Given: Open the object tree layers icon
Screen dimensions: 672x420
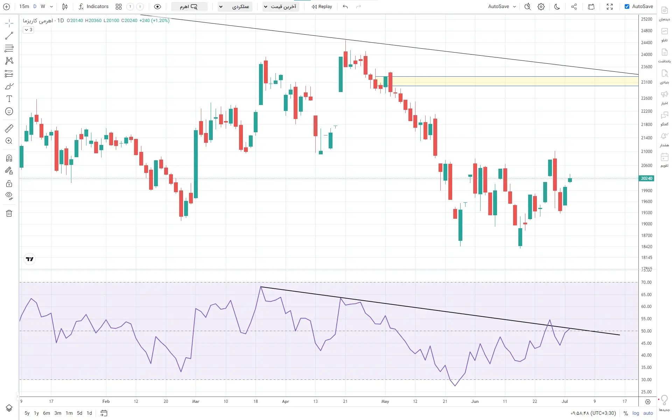Looking at the screenshot, I should (x=9, y=408).
